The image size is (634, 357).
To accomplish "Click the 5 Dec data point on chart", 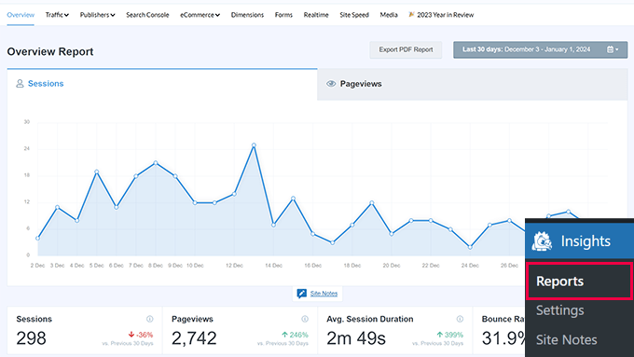I will pos(97,172).
